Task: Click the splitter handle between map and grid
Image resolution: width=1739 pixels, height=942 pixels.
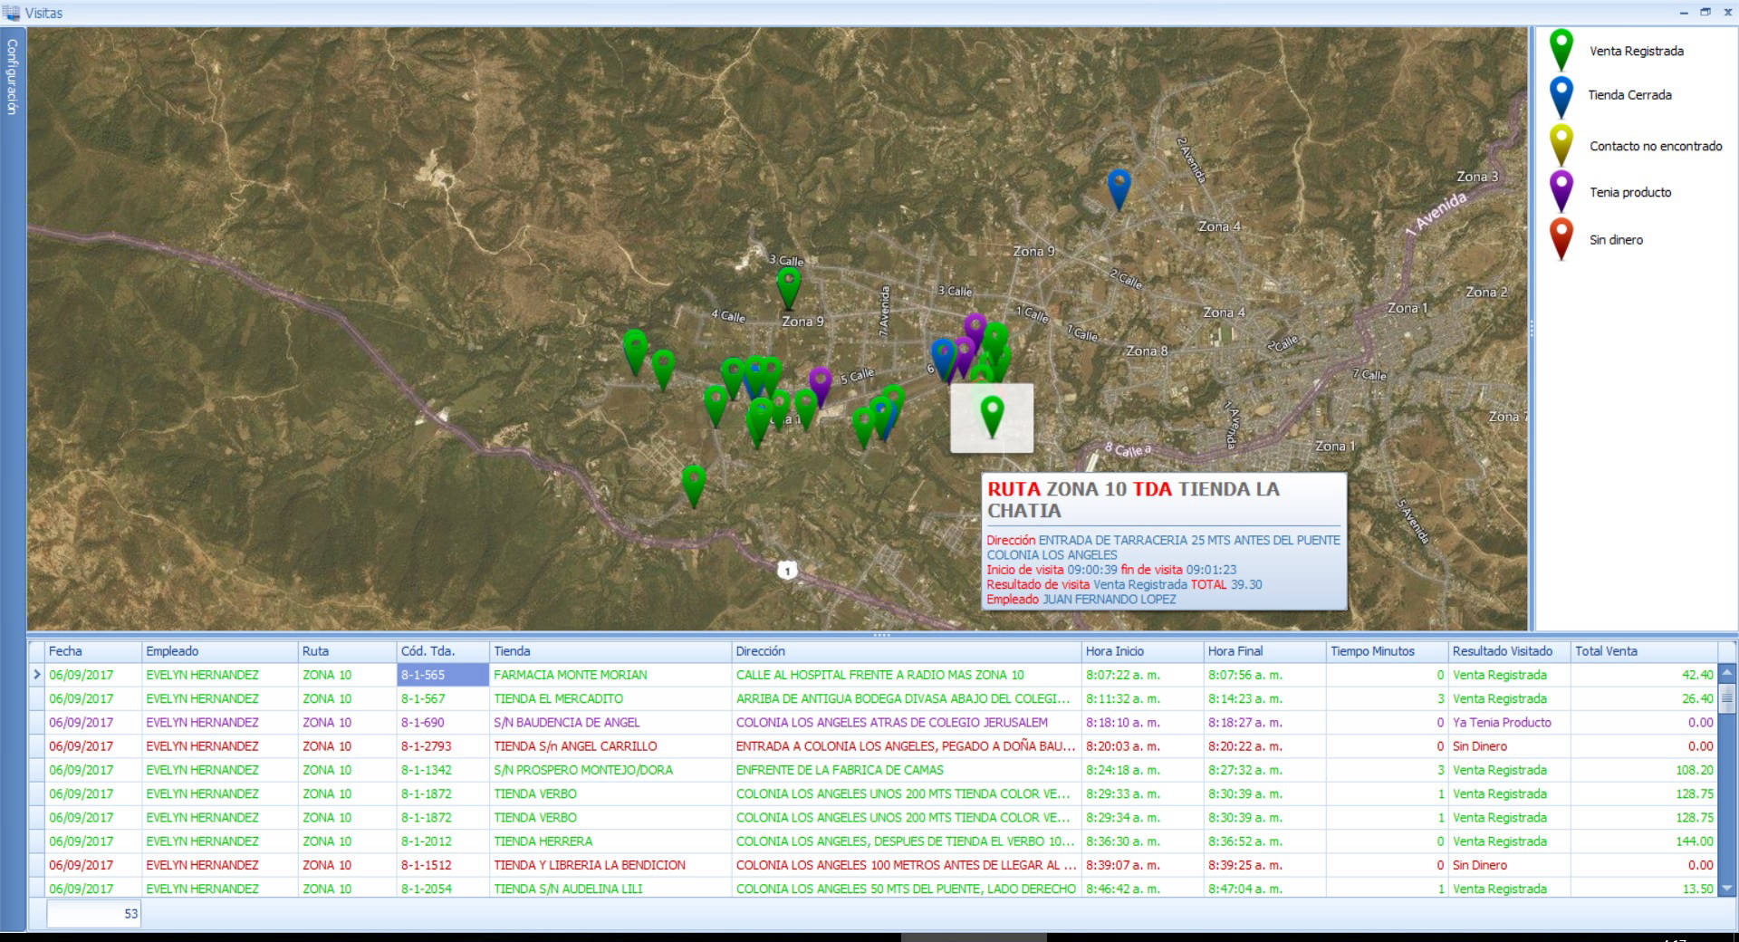Action: coord(881,635)
